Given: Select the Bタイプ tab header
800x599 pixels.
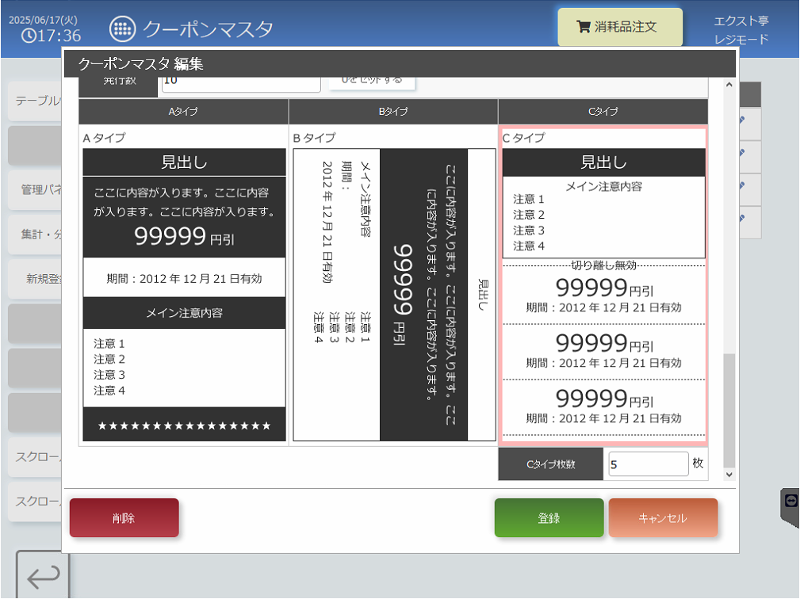Looking at the screenshot, I should tap(392, 111).
